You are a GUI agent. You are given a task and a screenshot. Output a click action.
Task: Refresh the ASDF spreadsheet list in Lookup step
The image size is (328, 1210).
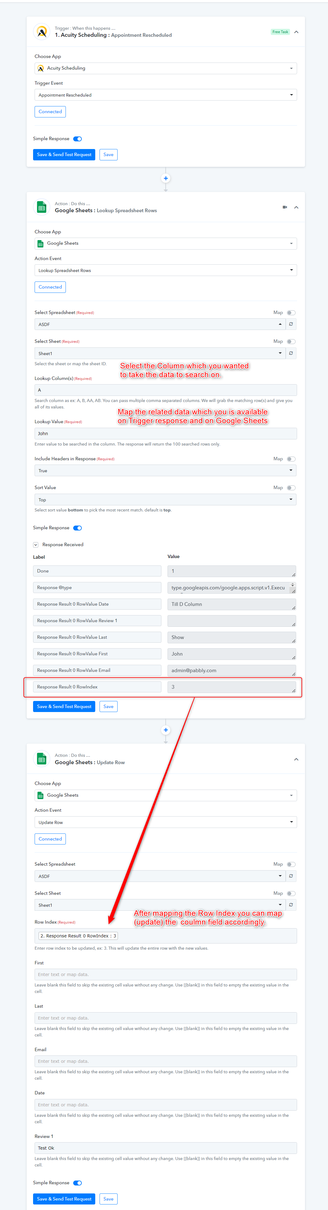click(291, 324)
